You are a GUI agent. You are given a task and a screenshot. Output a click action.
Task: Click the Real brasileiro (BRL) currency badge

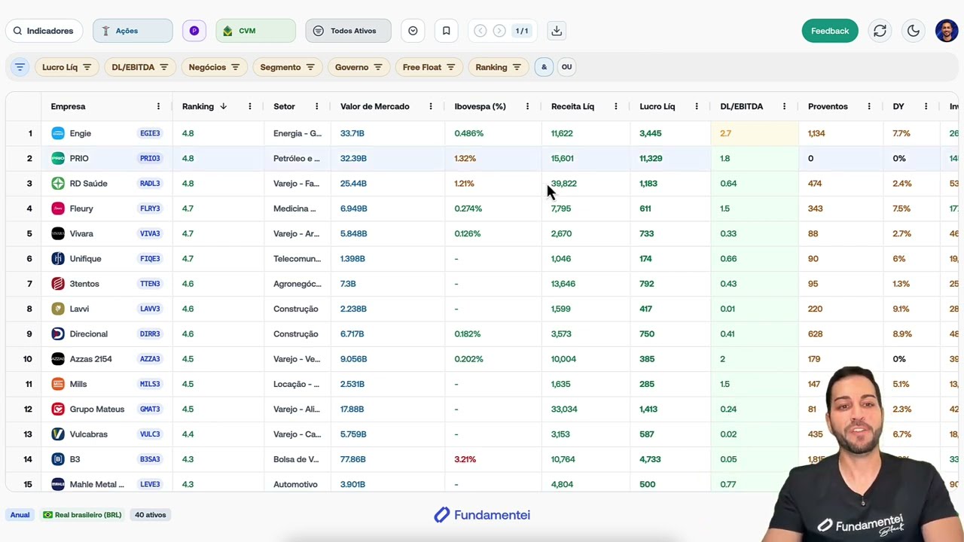click(x=82, y=515)
